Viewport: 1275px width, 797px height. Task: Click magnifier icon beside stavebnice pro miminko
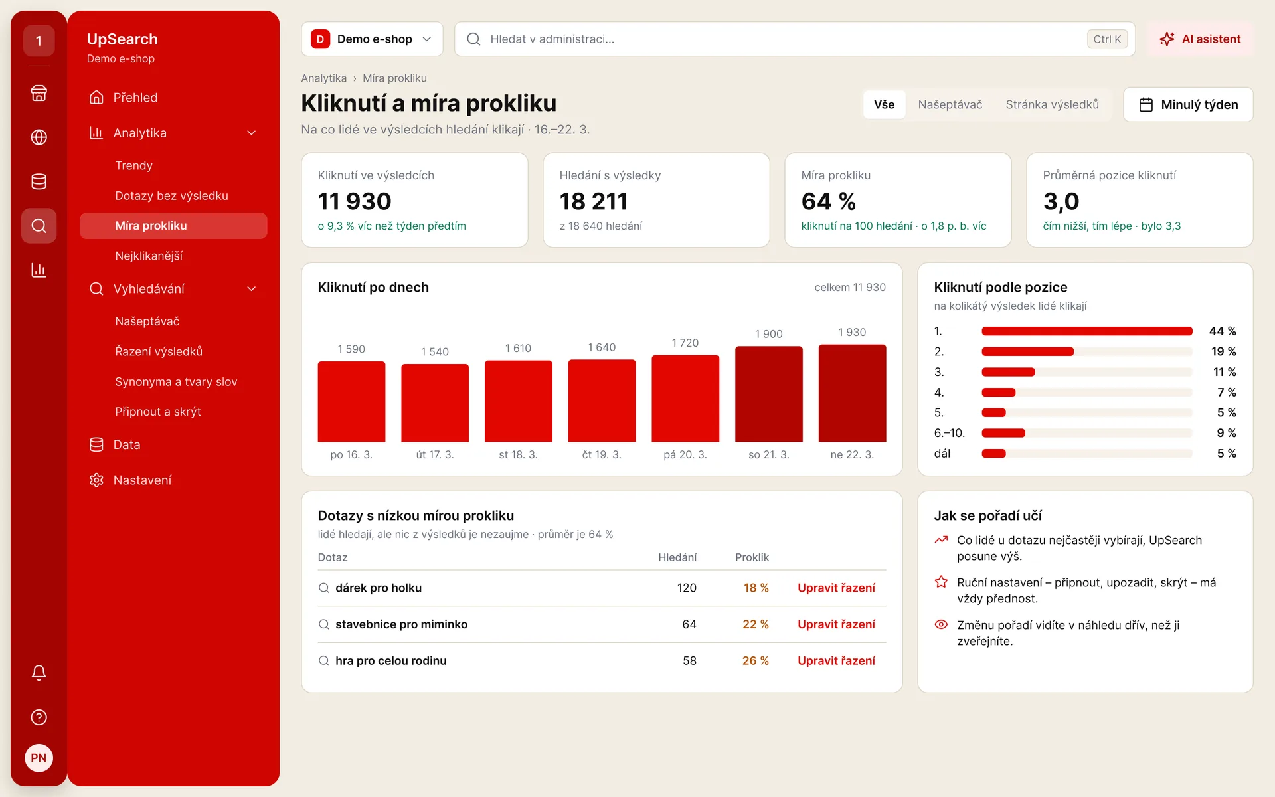pyautogui.click(x=324, y=624)
